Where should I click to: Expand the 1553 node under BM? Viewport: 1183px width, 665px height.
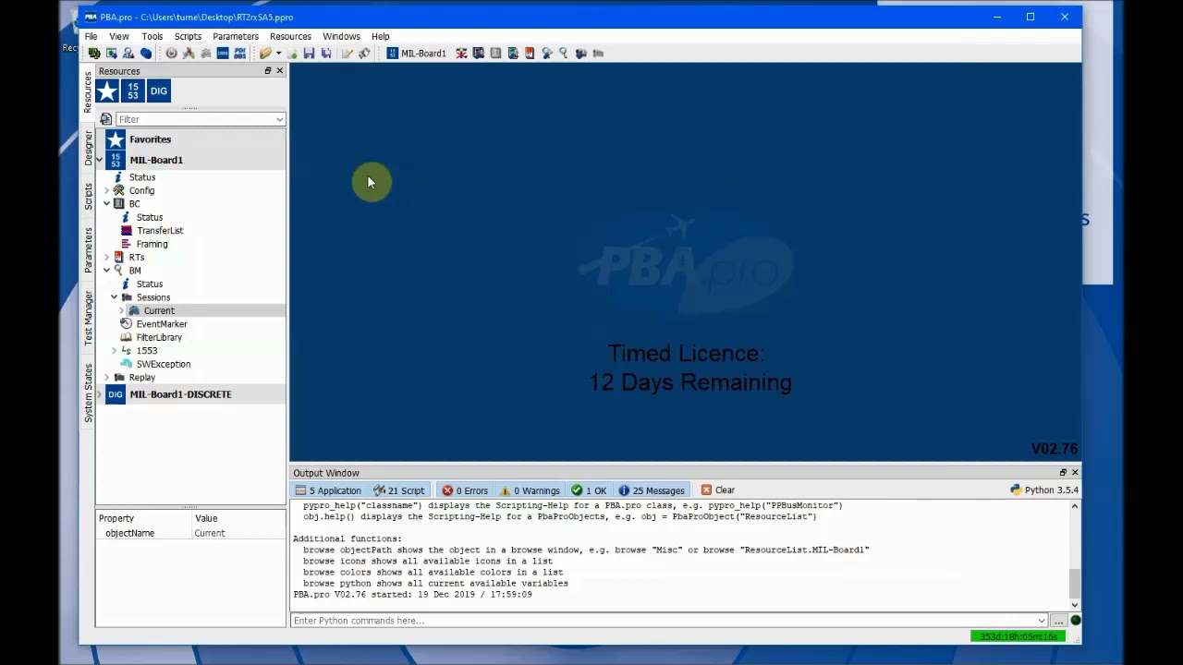click(114, 351)
